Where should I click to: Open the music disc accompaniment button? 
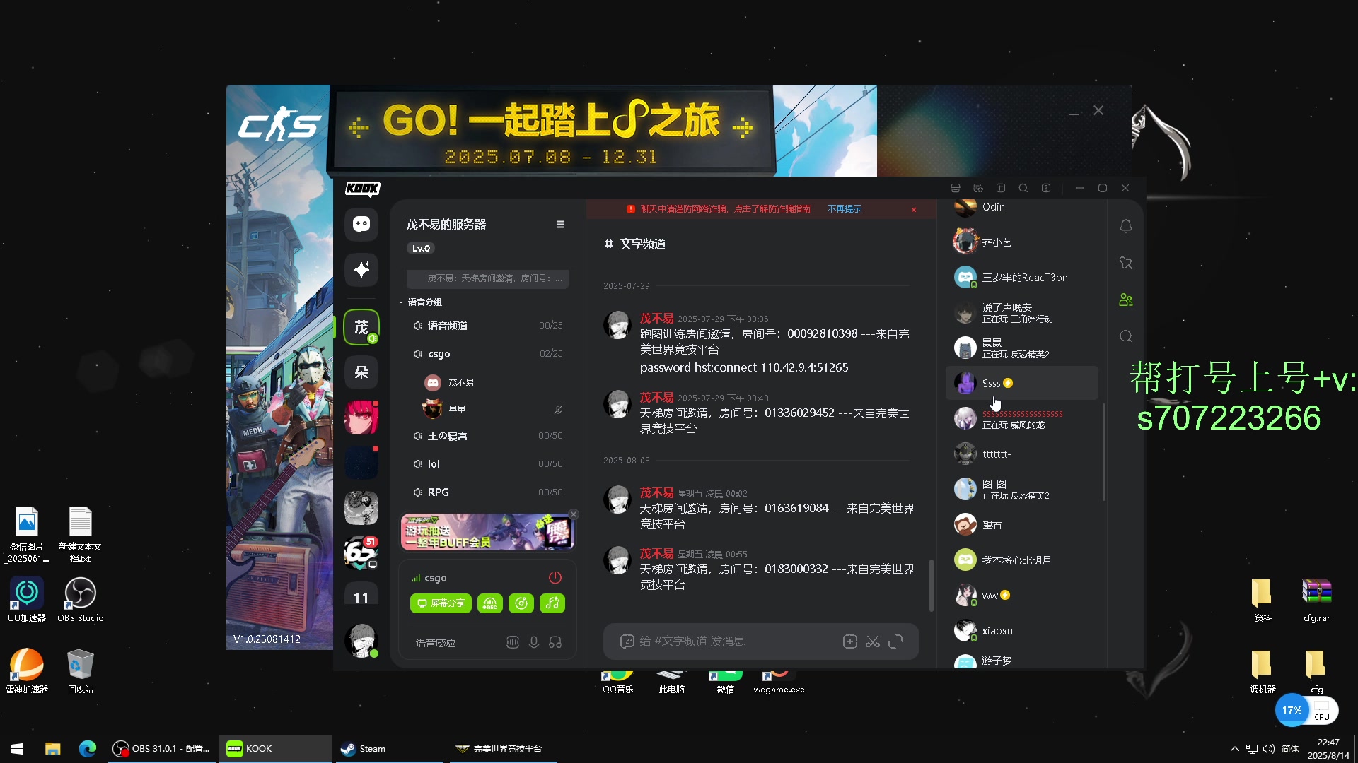click(521, 603)
